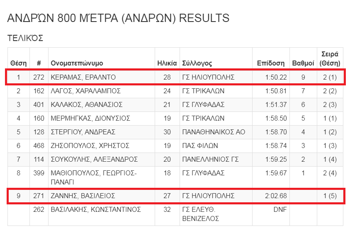Select athlete ΛΑΓΟΣ, ΧΑΡΑΛΑΜΠΟΣ name

tap(86, 91)
